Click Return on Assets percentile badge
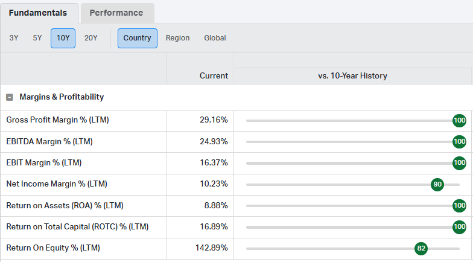Screen dimensions: 473x262 459,206
